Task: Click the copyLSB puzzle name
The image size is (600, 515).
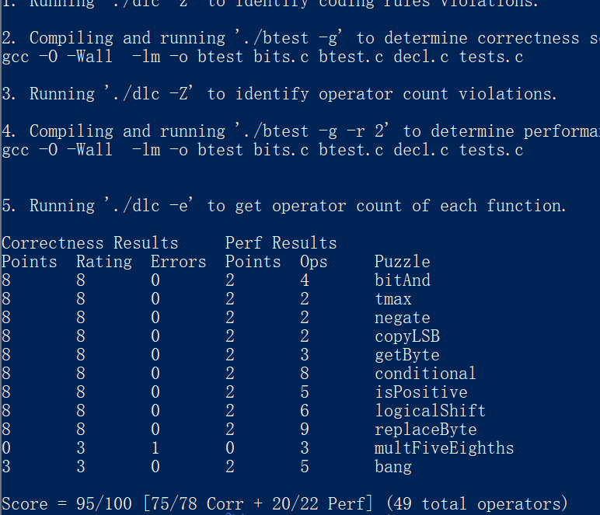Action: pos(406,336)
